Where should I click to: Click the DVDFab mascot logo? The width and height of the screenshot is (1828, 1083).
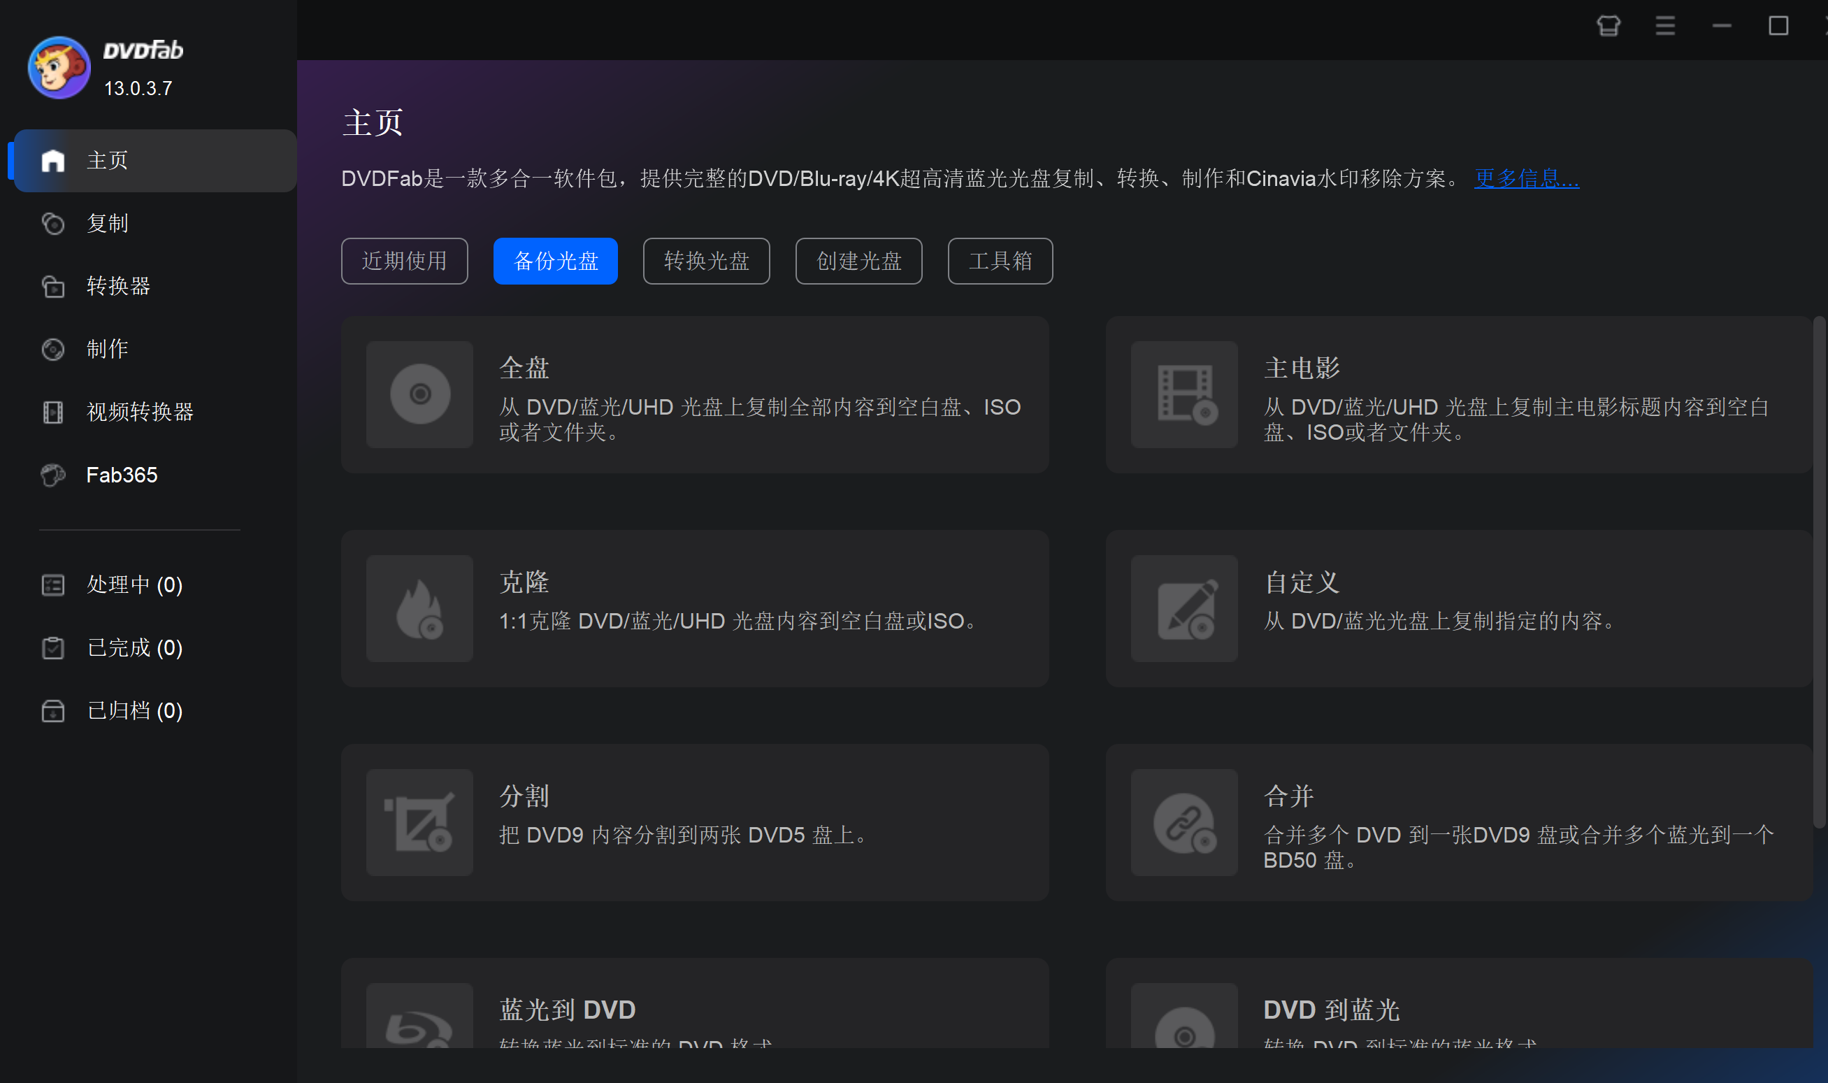click(59, 67)
